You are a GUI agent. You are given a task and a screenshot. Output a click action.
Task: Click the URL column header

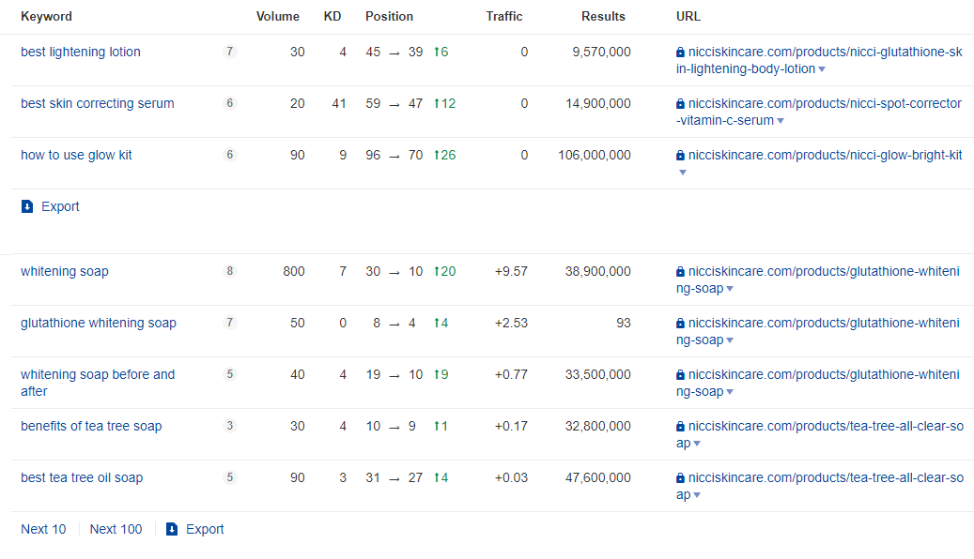[688, 17]
